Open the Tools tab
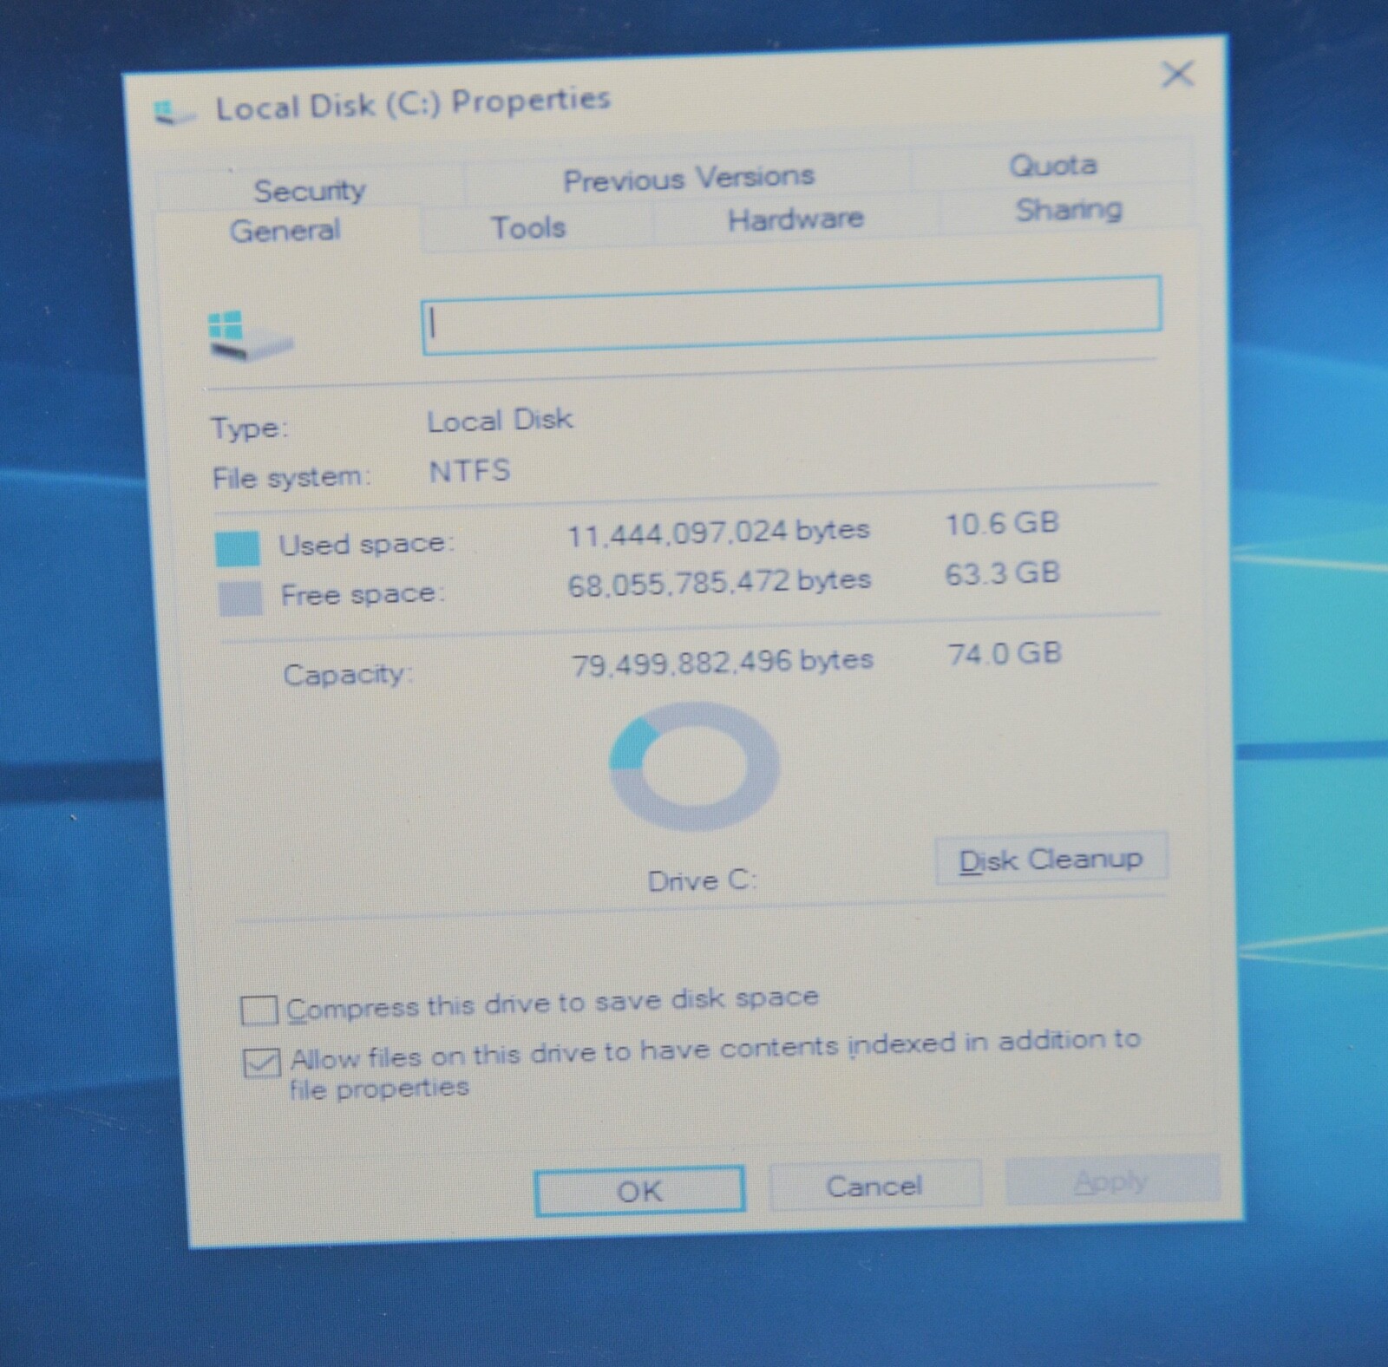Viewport: 1388px width, 1367px height. coord(528,227)
